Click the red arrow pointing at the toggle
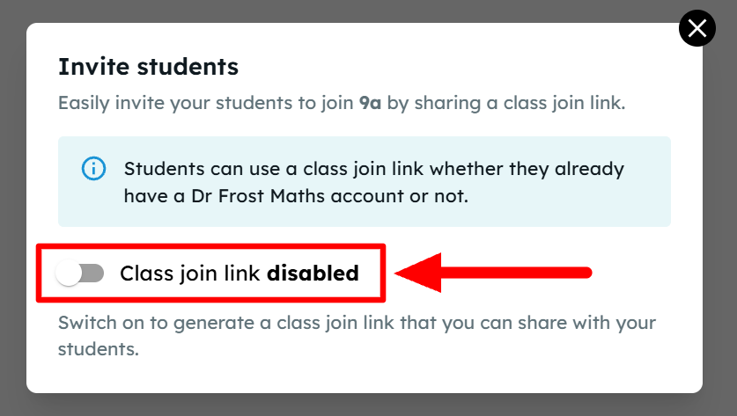The width and height of the screenshot is (737, 416). (493, 273)
